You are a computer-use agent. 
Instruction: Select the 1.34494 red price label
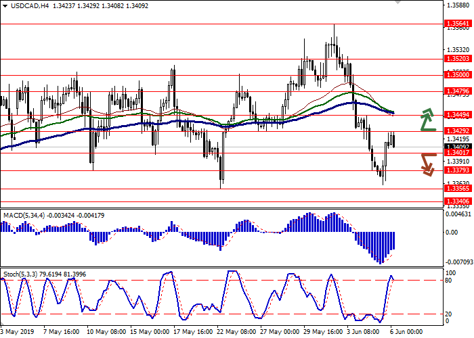pyautogui.click(x=458, y=116)
